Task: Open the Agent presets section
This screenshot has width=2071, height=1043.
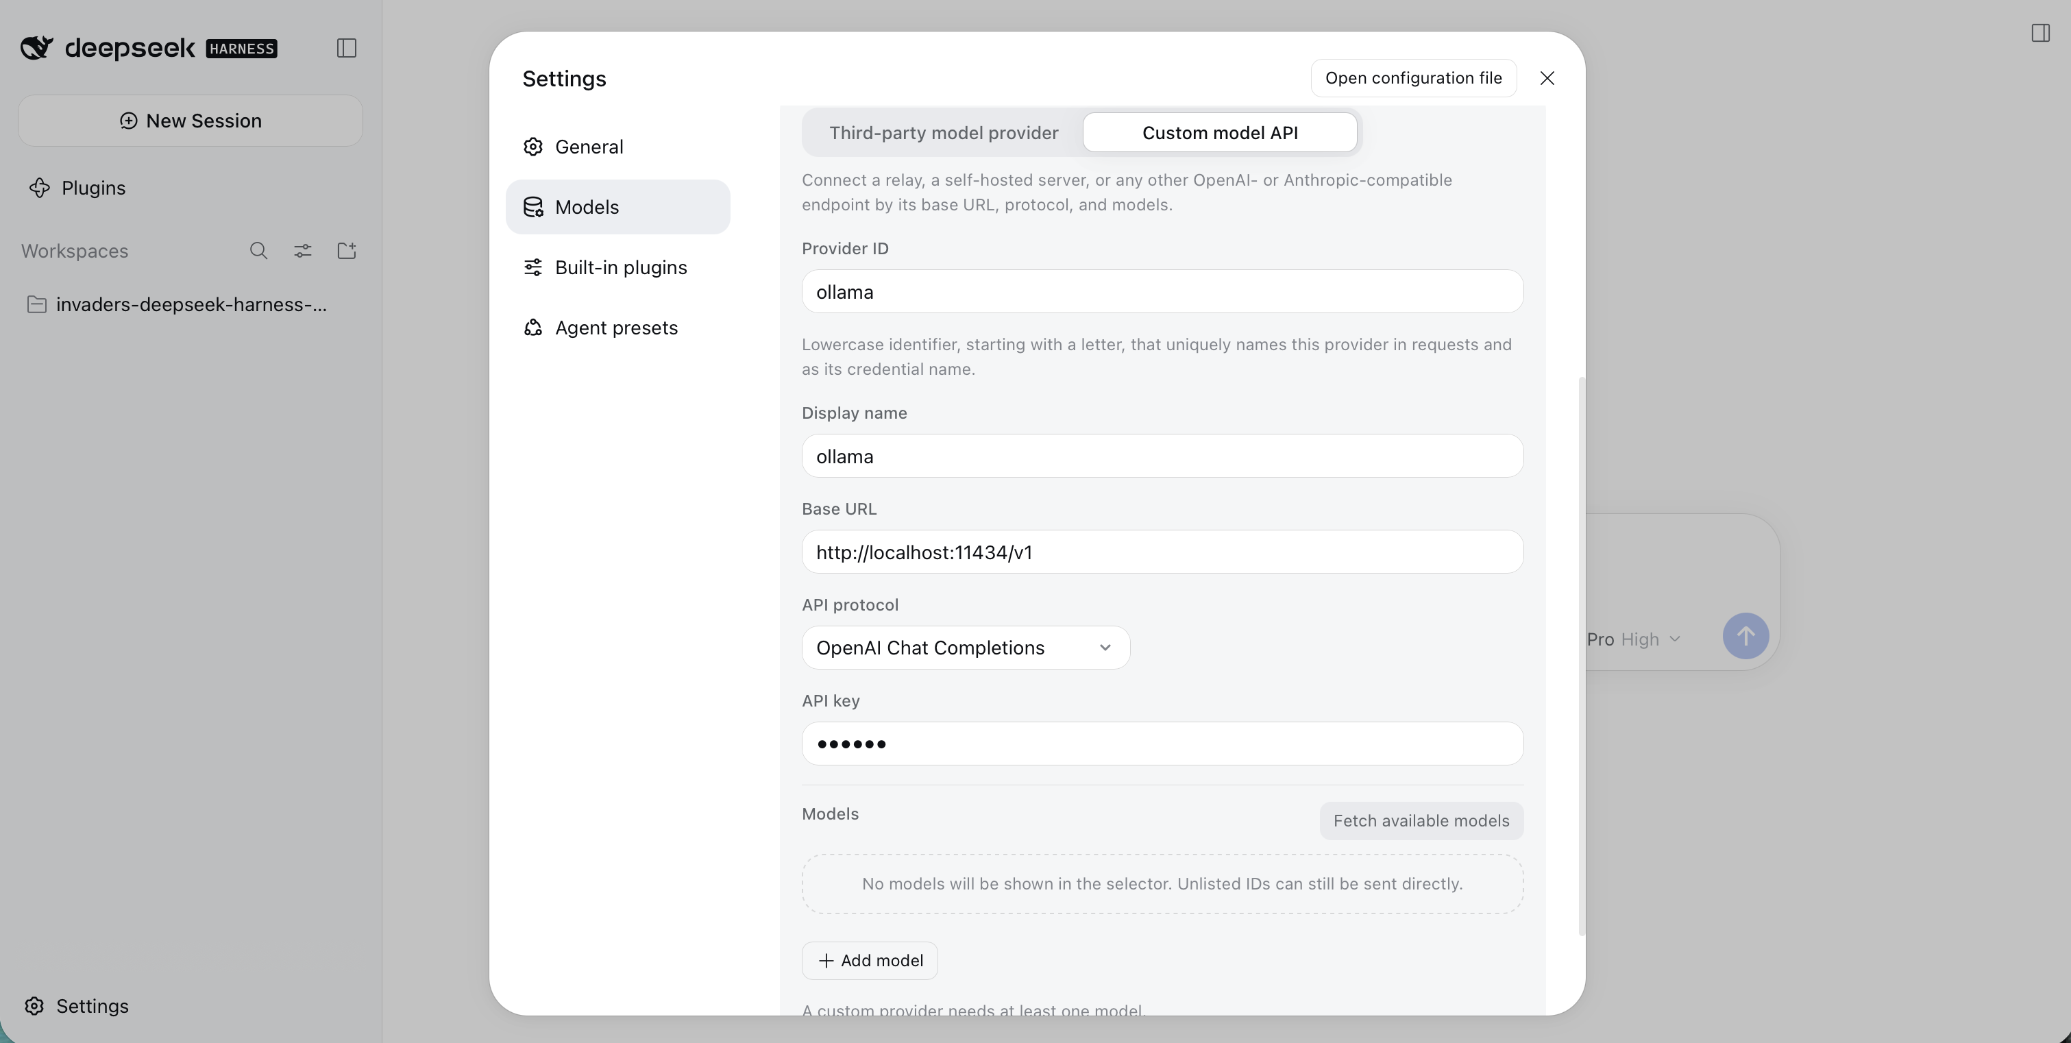Action: click(x=617, y=328)
